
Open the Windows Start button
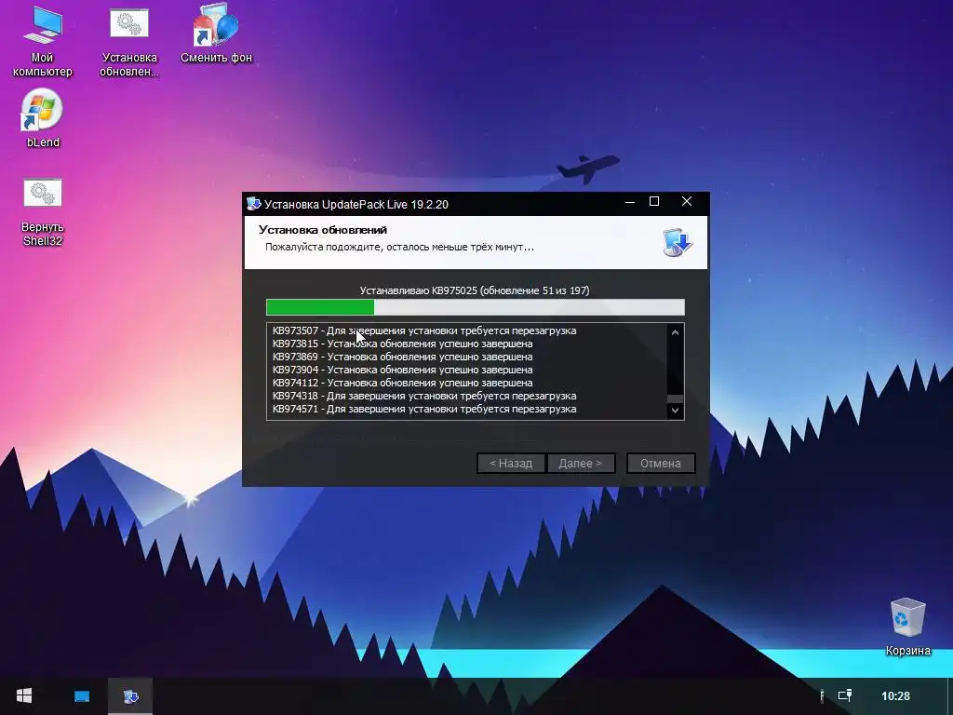(23, 696)
